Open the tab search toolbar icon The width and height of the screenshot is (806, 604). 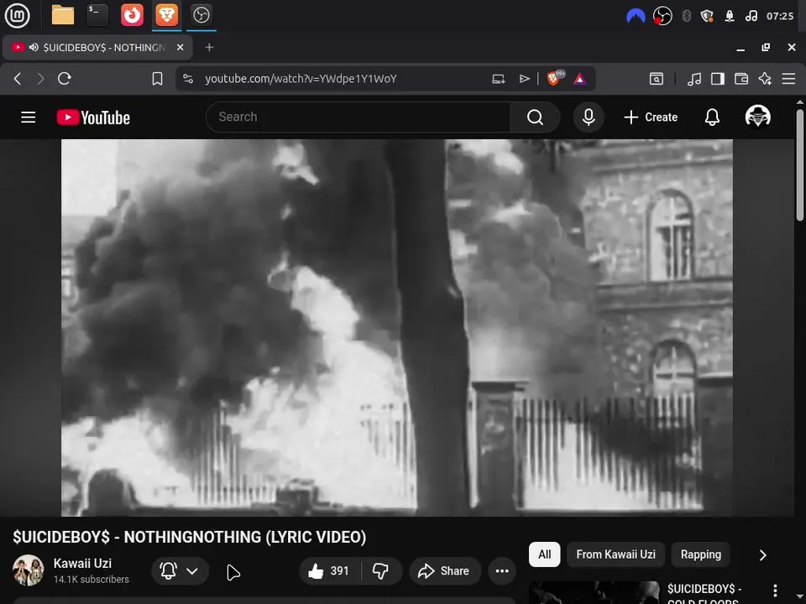click(657, 79)
